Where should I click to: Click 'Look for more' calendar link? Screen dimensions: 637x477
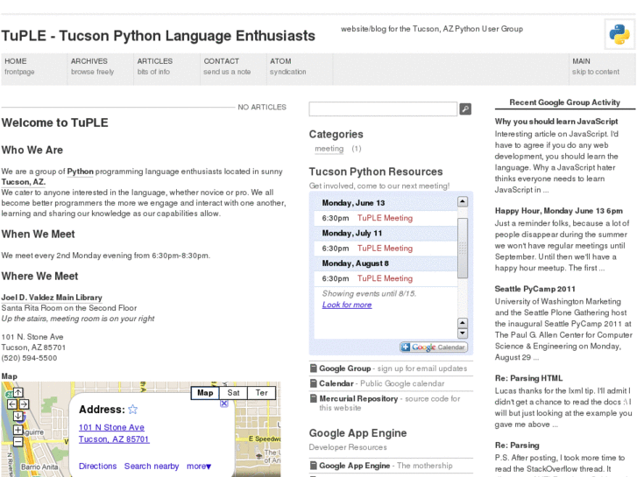[347, 305]
